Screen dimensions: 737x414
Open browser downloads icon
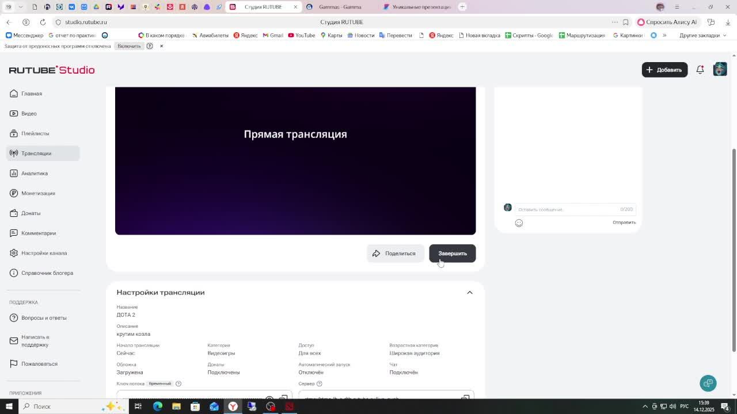[728, 22]
